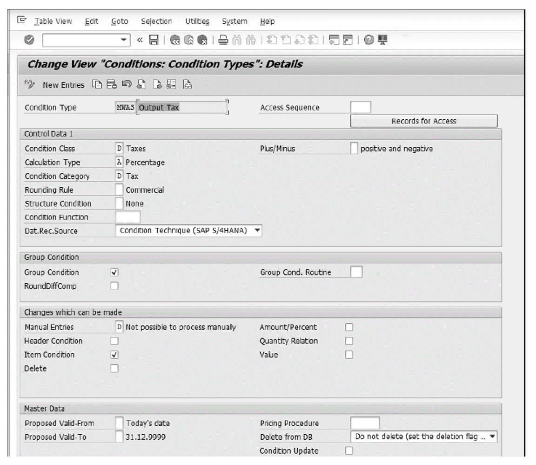
Task: Click the rightmost application toolbar page icon
Action: point(187,84)
